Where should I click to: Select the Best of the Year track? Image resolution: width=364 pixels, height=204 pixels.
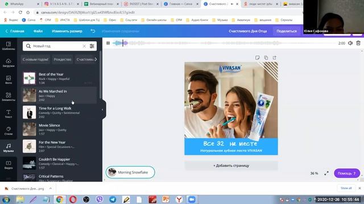coord(59,78)
